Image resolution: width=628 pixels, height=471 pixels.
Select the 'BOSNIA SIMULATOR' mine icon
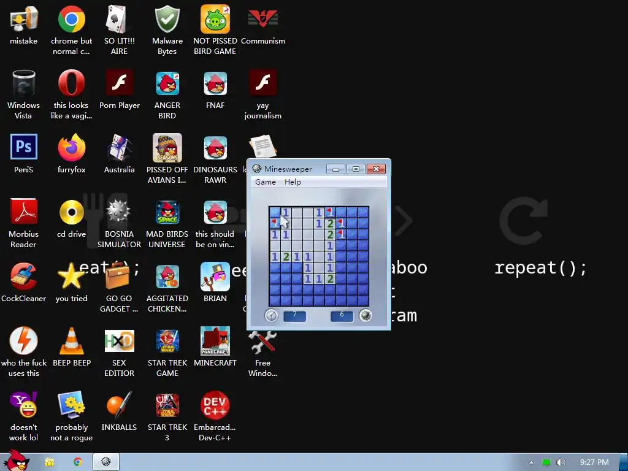coord(118,212)
